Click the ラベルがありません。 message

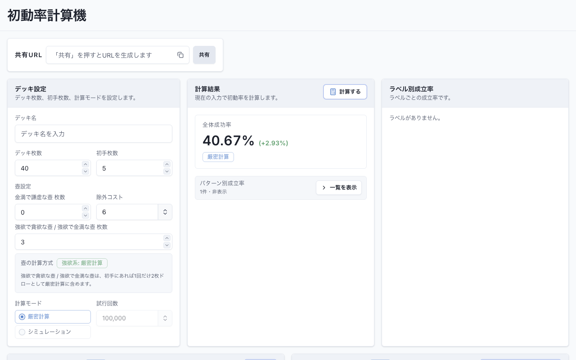click(x=415, y=118)
